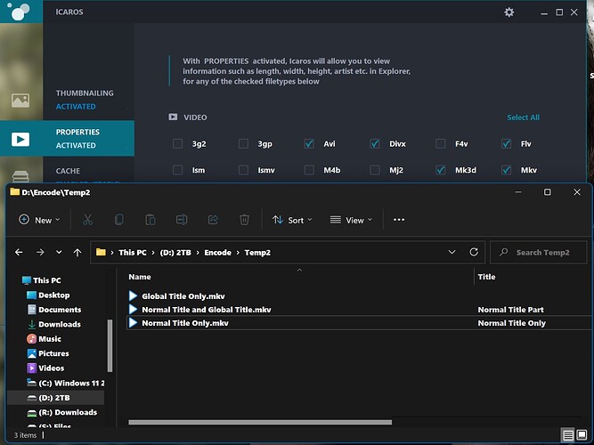594x445 pixels.
Task: Open the New dropdown in Explorer
Action: click(39, 220)
